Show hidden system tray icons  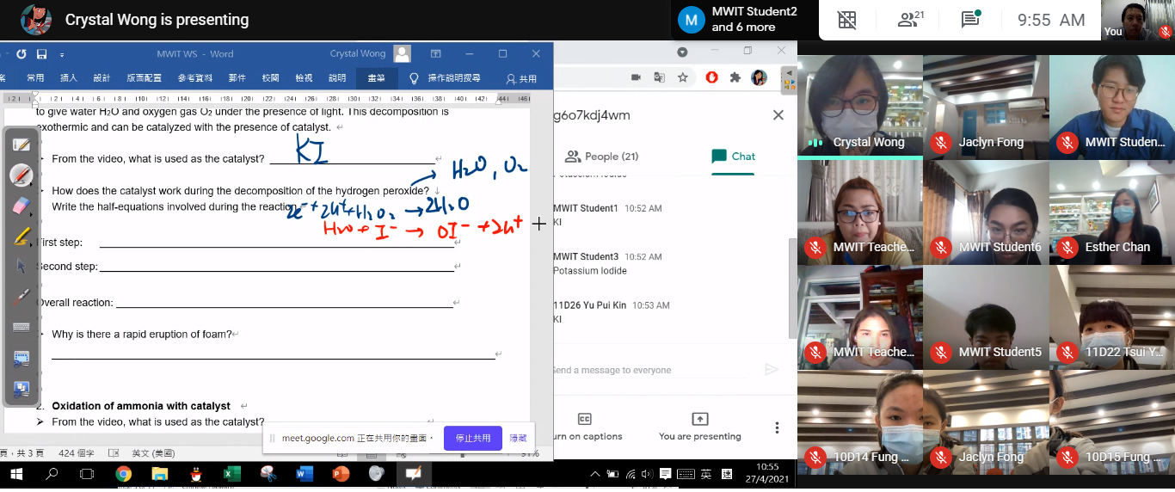[x=594, y=474]
